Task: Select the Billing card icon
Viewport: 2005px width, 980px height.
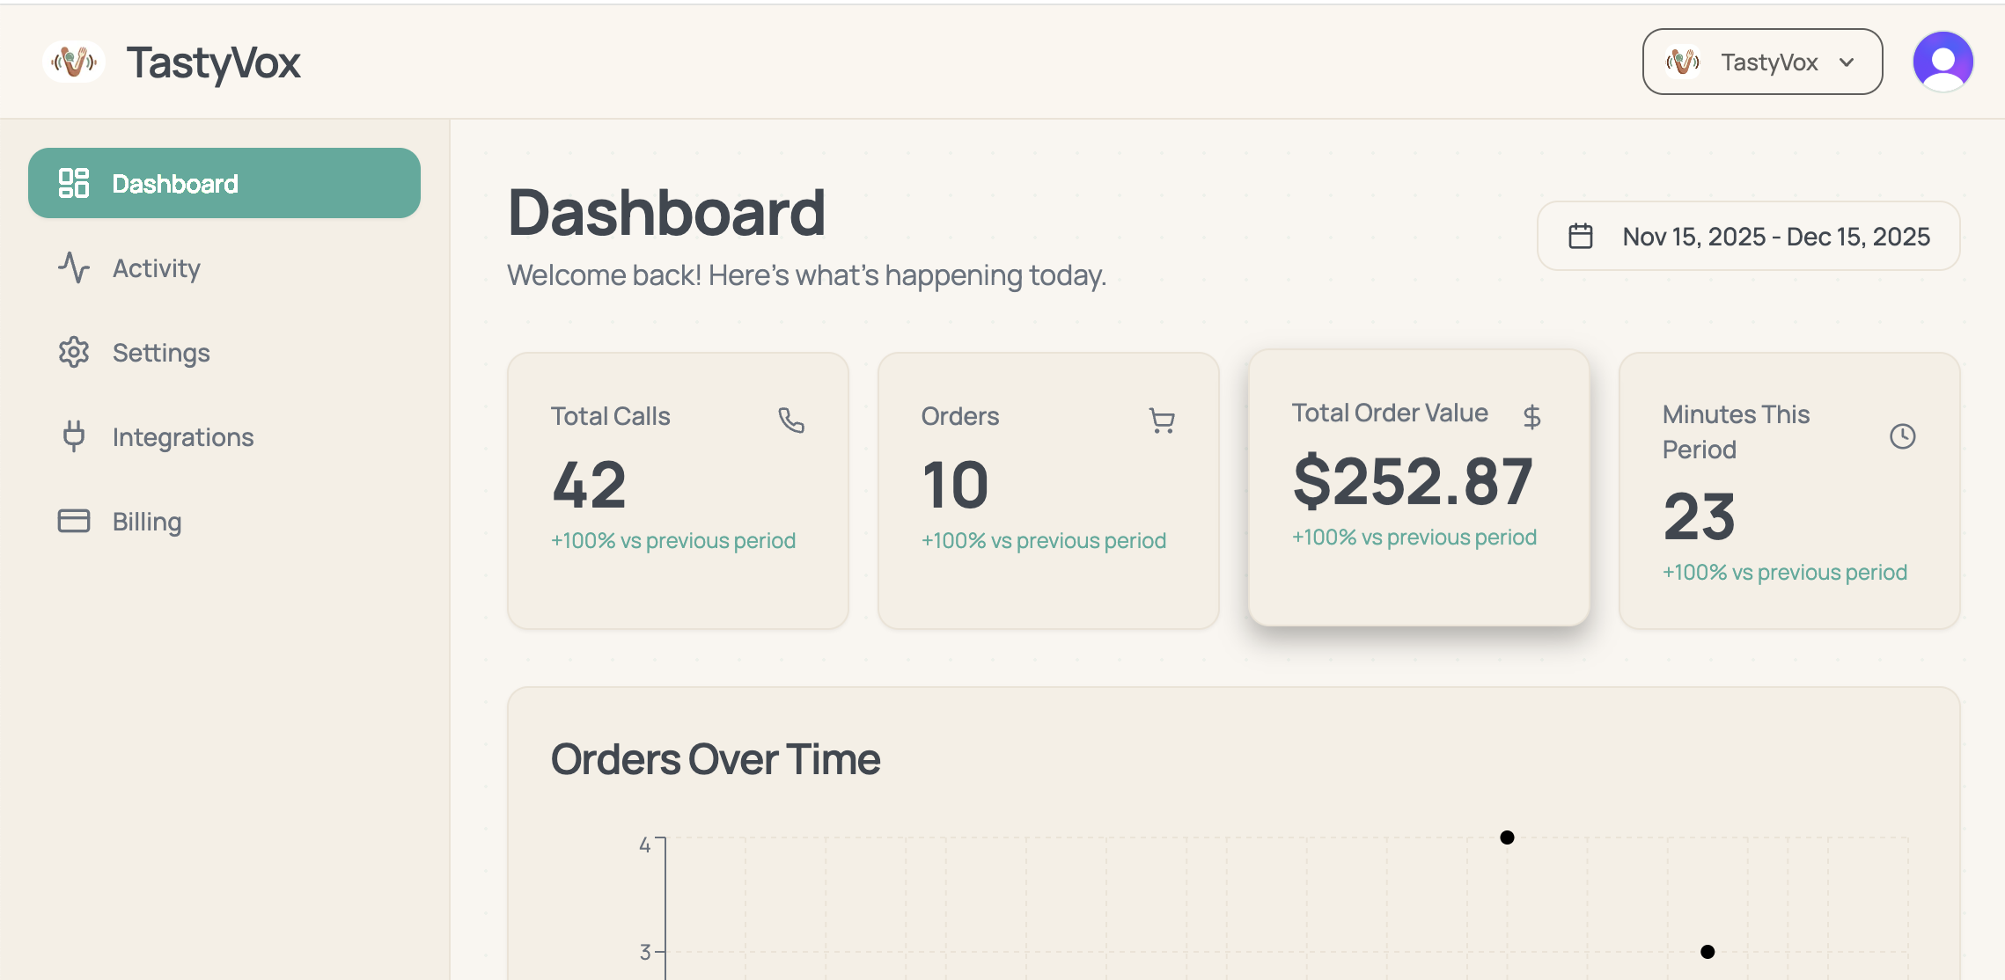Action: (74, 520)
